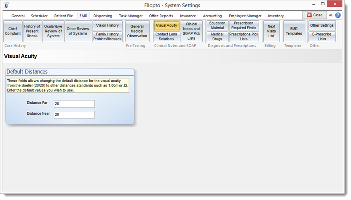Image resolution: width=351 pixels, height=200 pixels.
Task: Open General Medical Observation settings
Action: [137, 31]
